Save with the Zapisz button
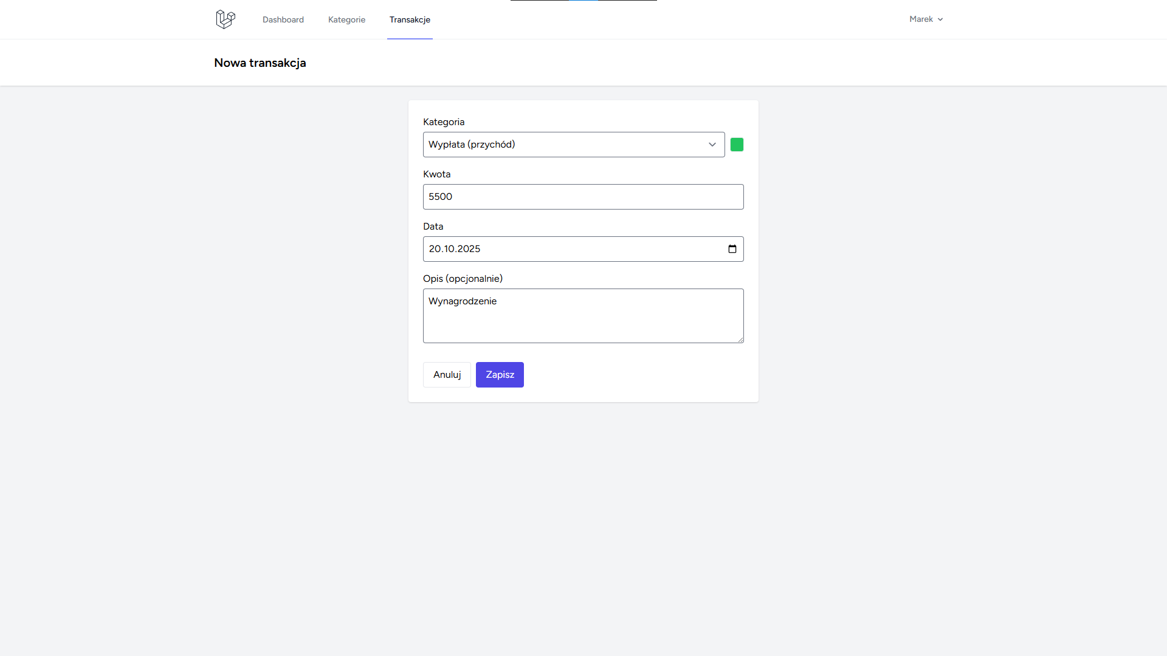 coord(500,375)
